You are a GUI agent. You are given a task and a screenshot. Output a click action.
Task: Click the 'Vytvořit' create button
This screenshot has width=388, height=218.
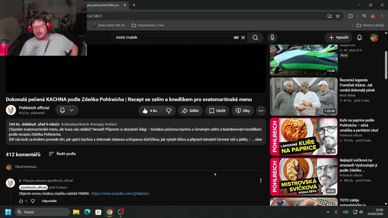point(339,38)
